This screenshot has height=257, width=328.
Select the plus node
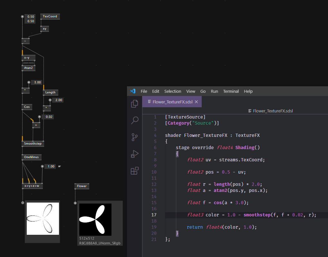[36, 125]
